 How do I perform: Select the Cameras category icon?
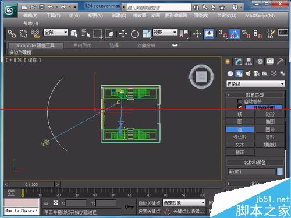[x=256, y=73]
